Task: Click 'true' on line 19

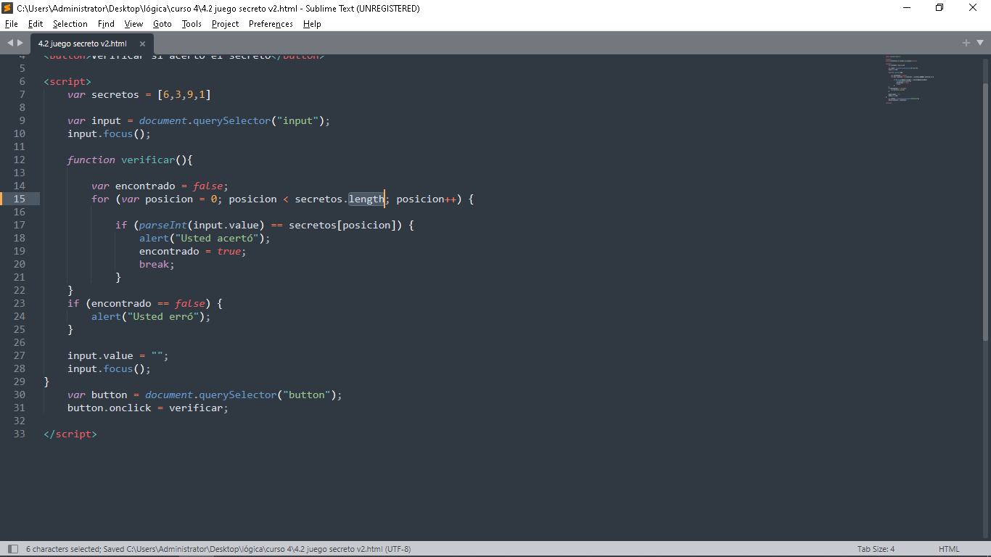Action: pos(229,251)
